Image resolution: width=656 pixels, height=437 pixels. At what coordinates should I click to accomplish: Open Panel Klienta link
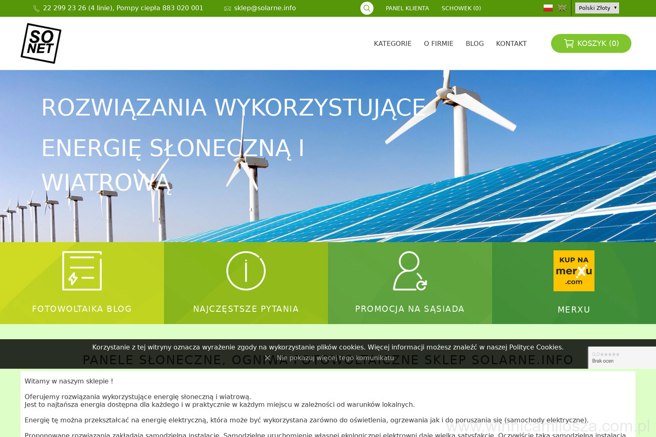[407, 8]
